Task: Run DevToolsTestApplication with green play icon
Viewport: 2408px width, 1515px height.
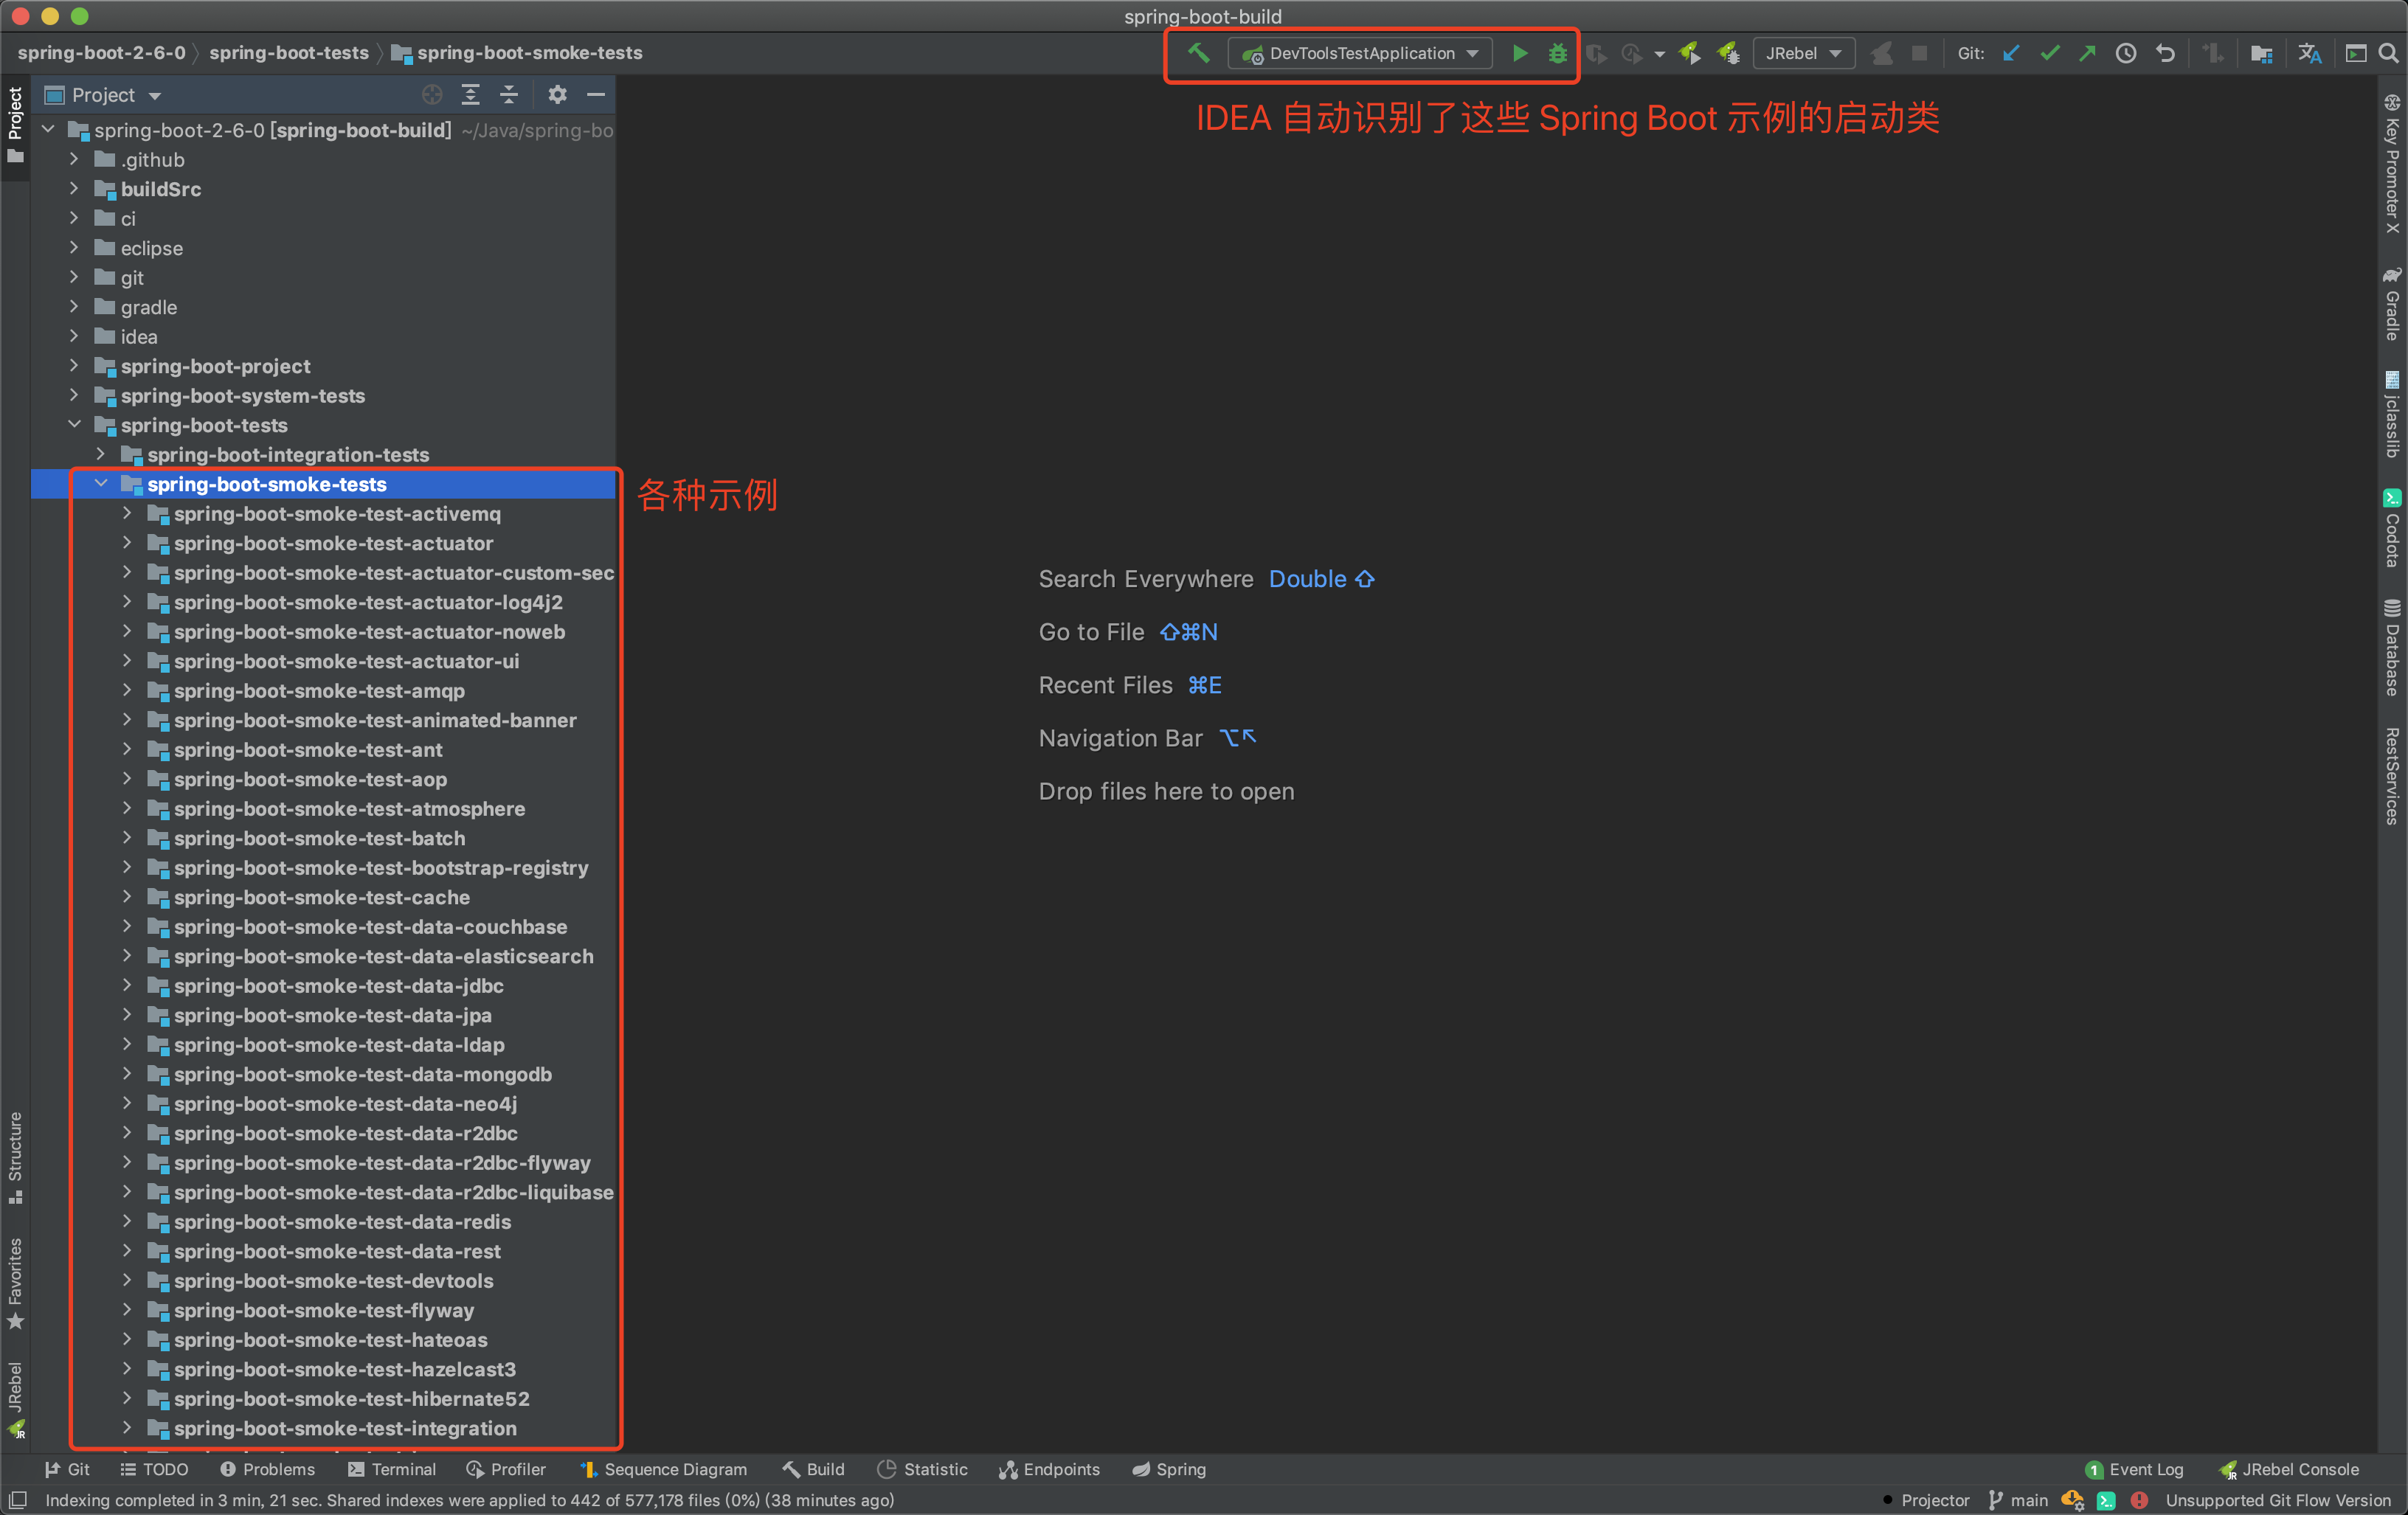Action: [1519, 53]
